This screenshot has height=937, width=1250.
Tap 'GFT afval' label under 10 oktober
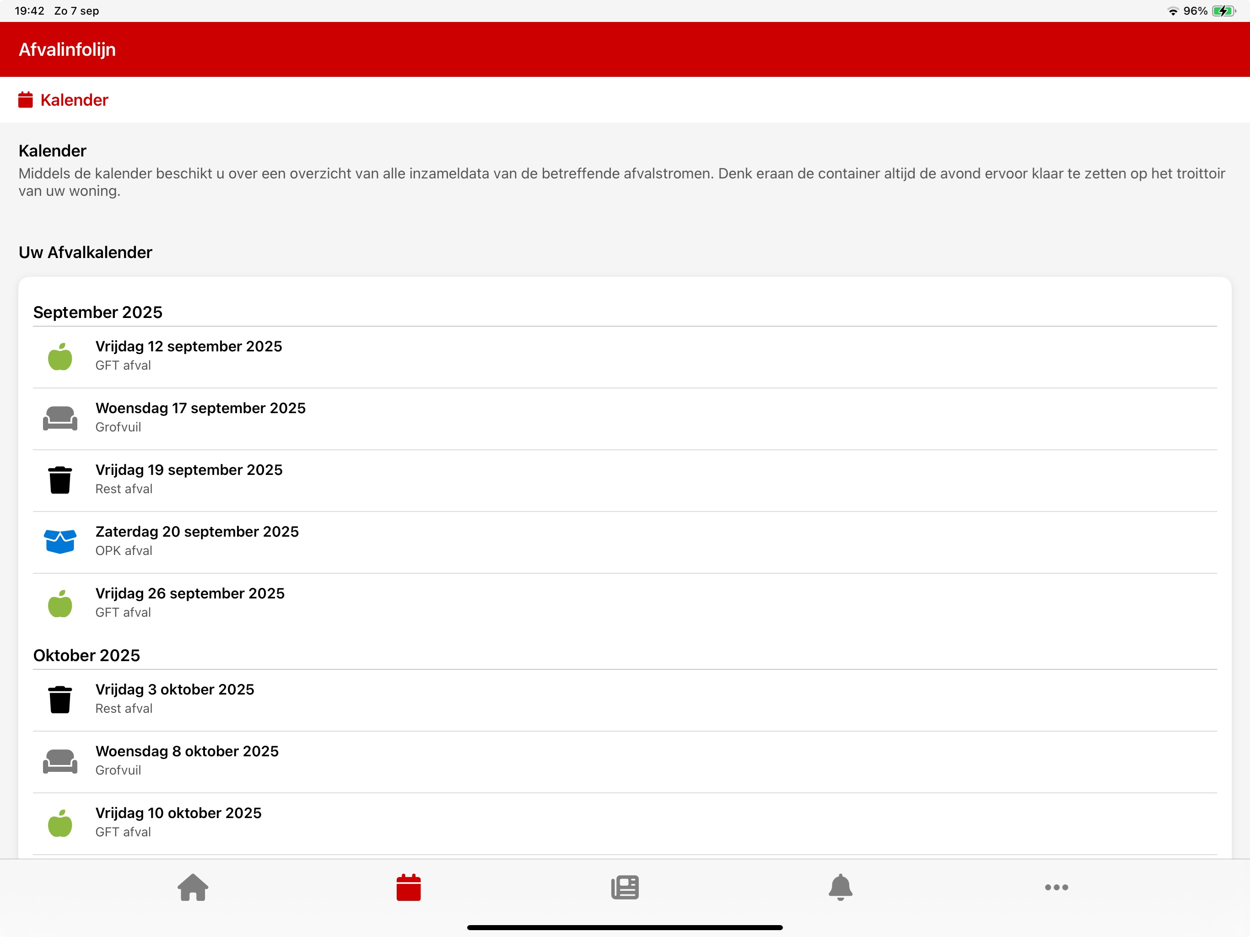coord(123,832)
